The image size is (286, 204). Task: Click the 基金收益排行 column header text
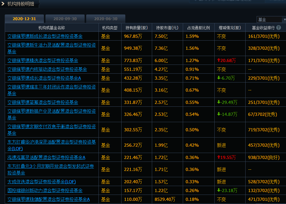click(263, 28)
